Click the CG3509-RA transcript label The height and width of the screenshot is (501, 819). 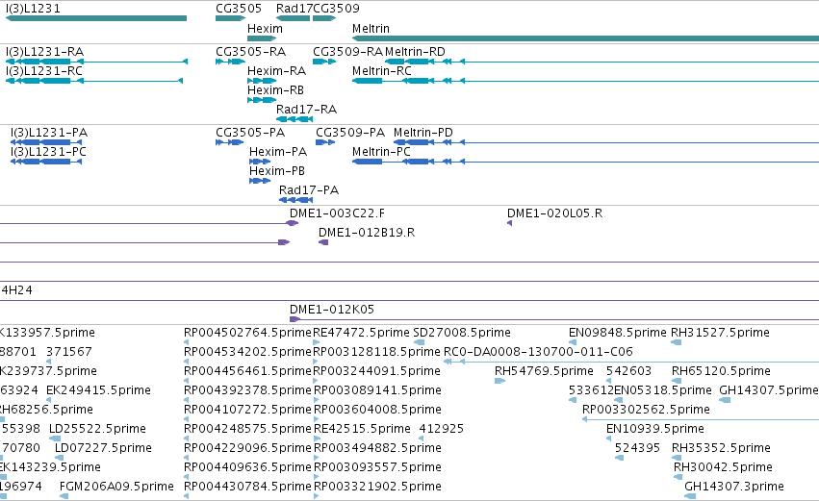pos(347,52)
